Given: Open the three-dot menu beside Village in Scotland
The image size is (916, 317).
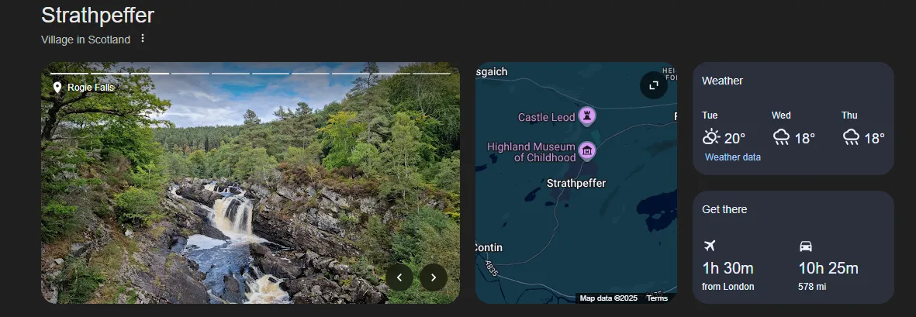Looking at the screenshot, I should pos(143,39).
